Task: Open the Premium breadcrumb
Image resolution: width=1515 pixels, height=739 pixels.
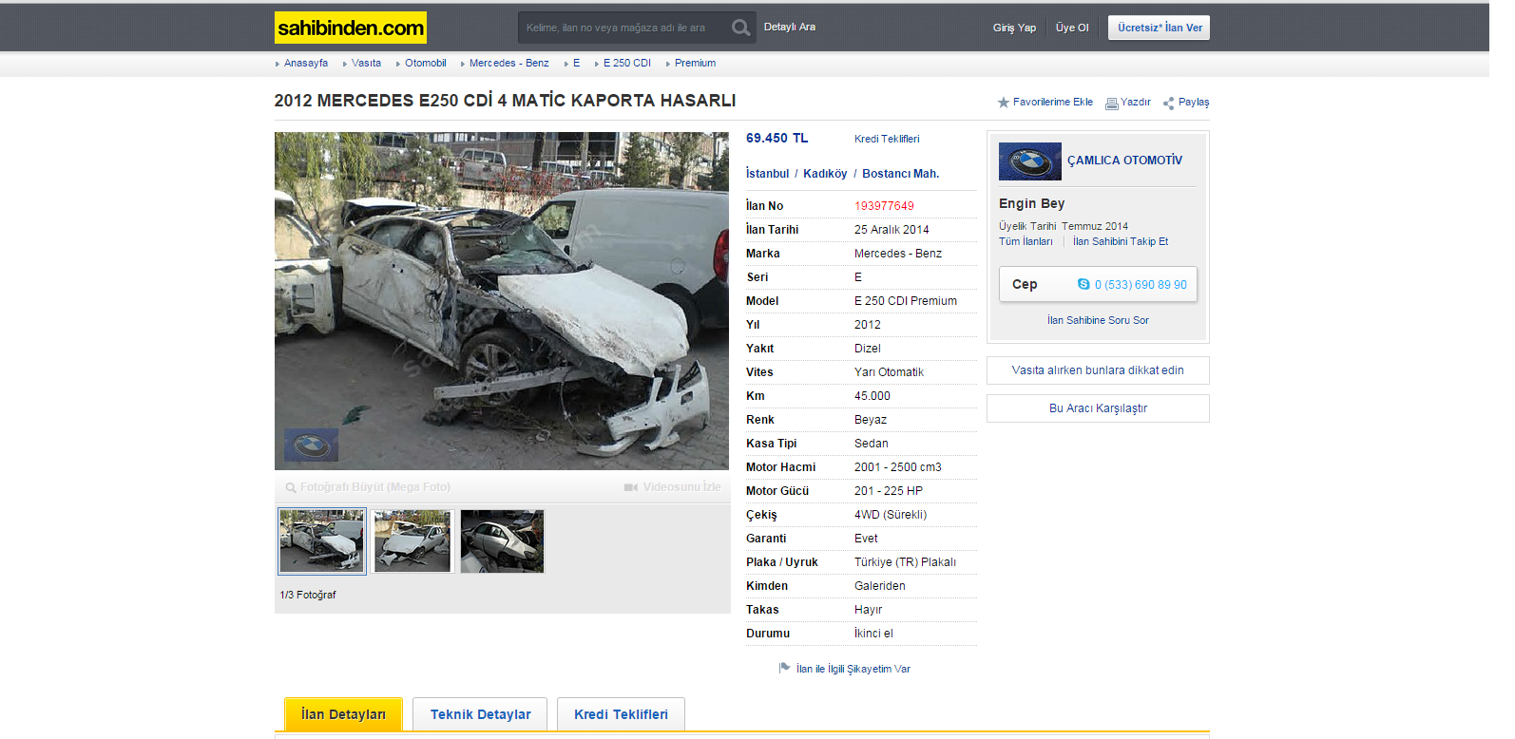Action: (695, 63)
